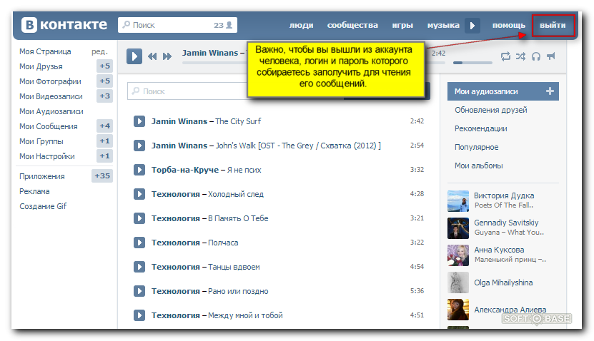This screenshot has width=594, height=341.
Task: Open the сообщества link in header
Action: (x=352, y=26)
